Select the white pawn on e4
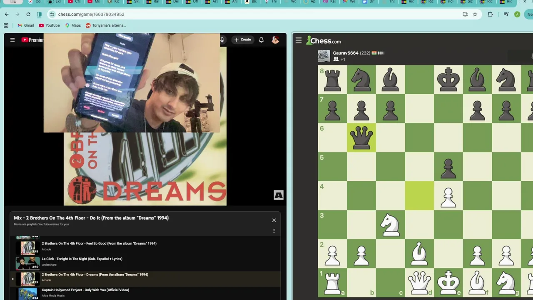The width and height of the screenshot is (533, 300). click(x=448, y=196)
